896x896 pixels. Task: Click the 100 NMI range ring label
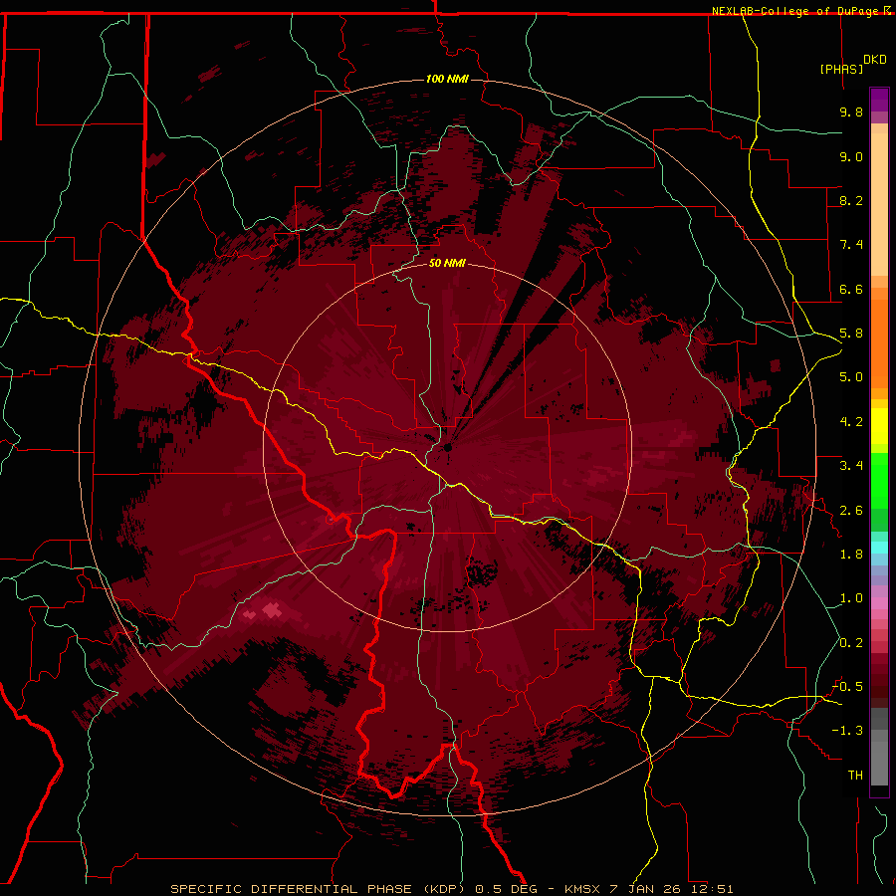click(x=447, y=79)
